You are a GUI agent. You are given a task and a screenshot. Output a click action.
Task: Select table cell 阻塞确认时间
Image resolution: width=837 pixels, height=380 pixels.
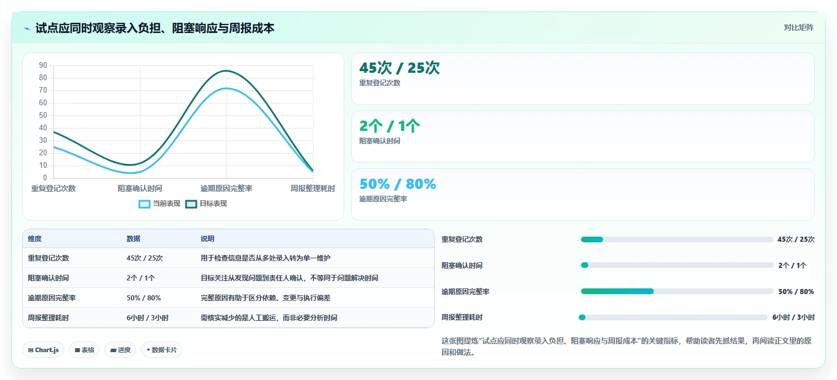(x=48, y=278)
